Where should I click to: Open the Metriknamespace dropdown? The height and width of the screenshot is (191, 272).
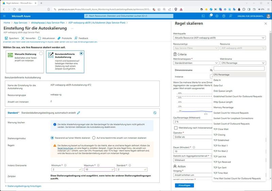pos(196,63)
